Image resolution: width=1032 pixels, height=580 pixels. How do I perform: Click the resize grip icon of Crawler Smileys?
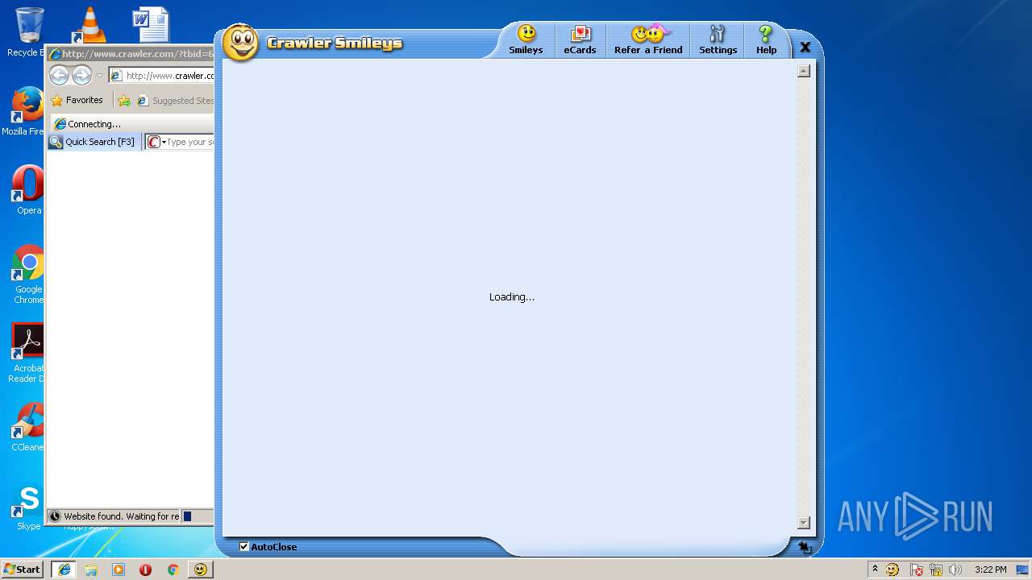coord(804,547)
